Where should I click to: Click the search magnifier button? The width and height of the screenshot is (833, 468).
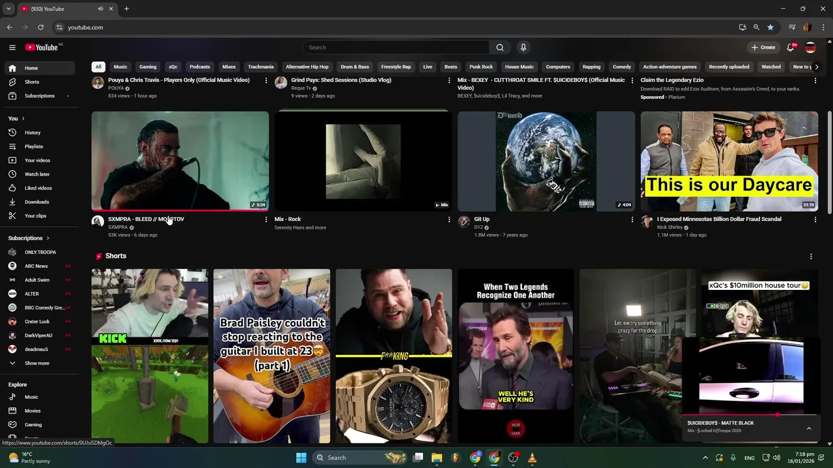click(x=500, y=47)
